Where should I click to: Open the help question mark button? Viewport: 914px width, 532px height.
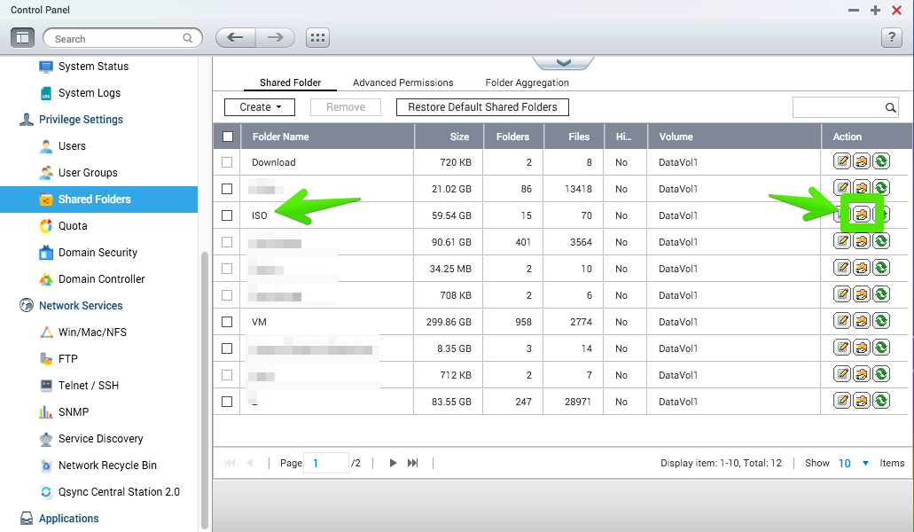click(x=891, y=38)
